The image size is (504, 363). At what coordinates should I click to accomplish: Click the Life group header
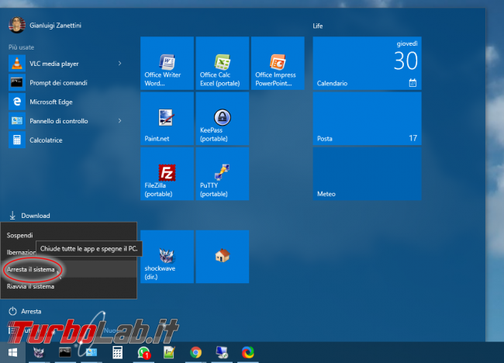coord(318,26)
